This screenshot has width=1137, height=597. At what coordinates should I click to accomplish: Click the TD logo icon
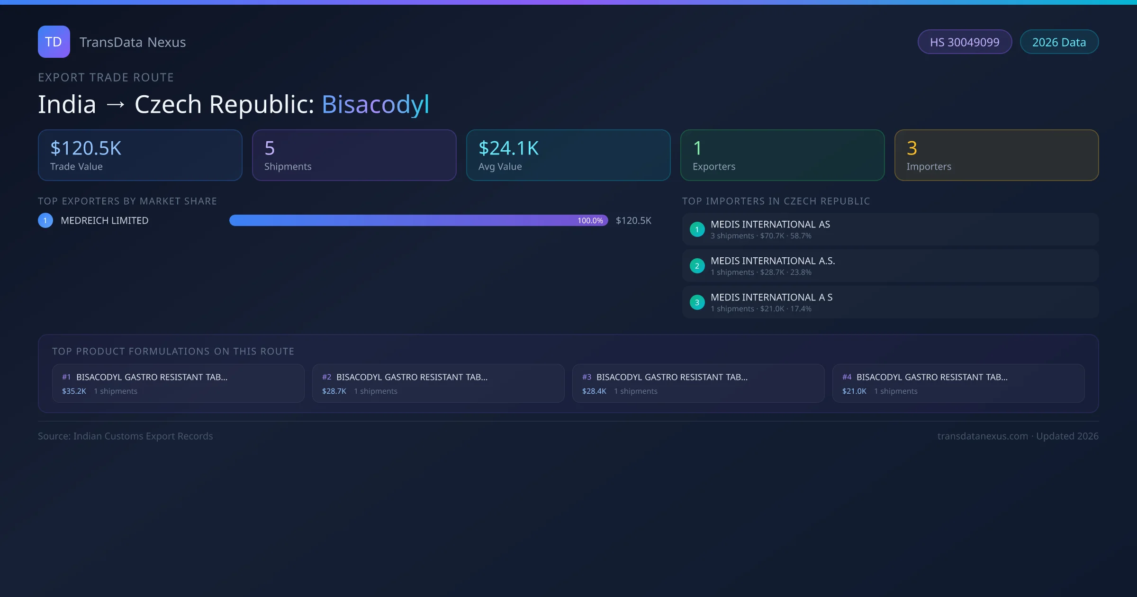click(54, 42)
